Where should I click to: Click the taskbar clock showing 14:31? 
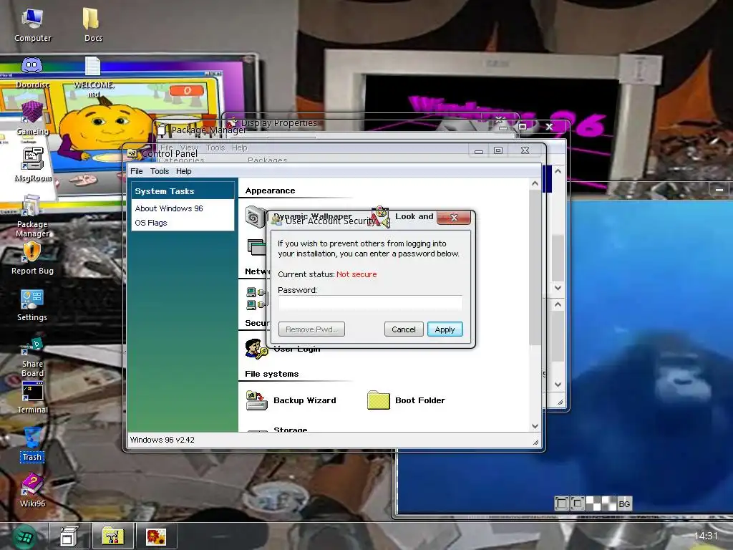click(x=705, y=536)
